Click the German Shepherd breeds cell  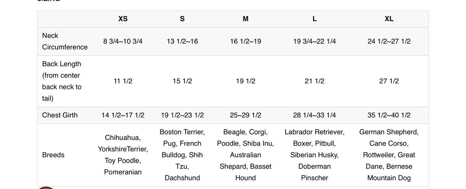[389, 155]
